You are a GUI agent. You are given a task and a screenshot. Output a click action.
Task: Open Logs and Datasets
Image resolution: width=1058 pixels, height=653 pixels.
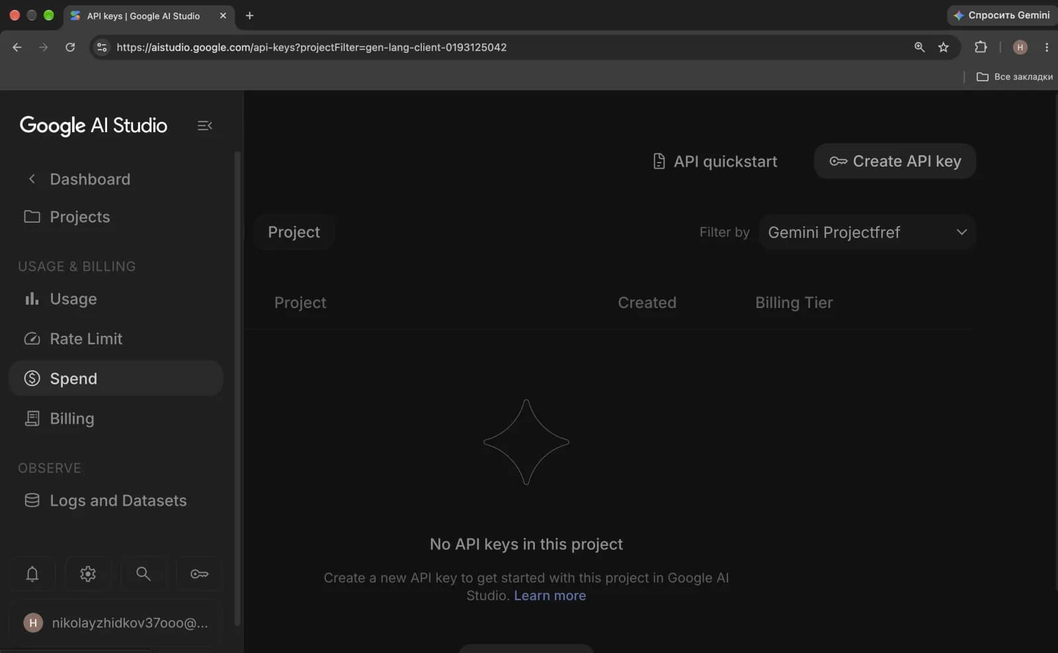click(x=118, y=500)
